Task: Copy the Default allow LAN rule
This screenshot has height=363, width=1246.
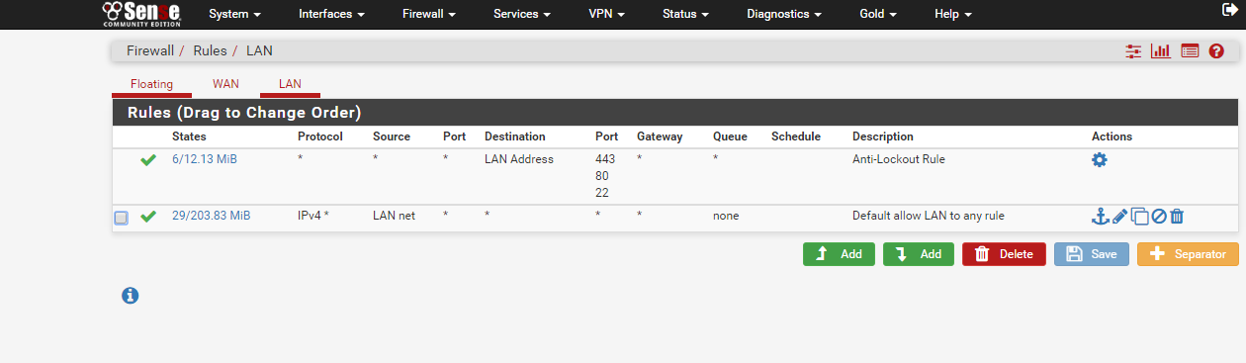Action: click(1139, 216)
